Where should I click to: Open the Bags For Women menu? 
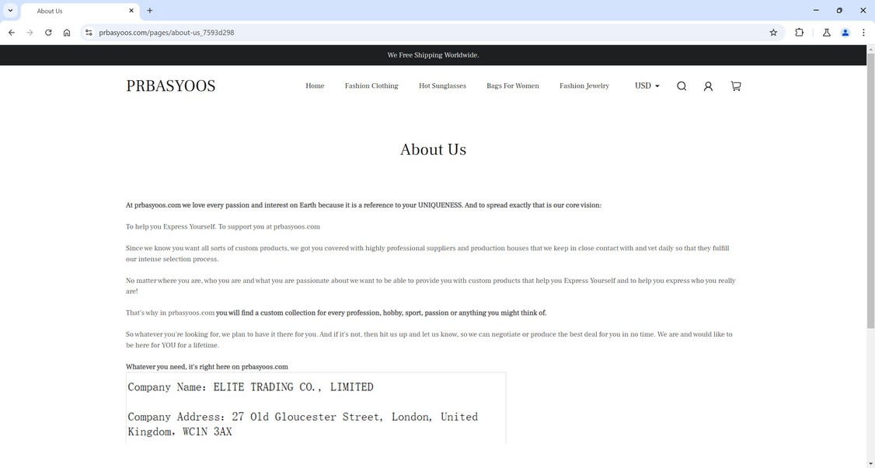pyautogui.click(x=513, y=86)
